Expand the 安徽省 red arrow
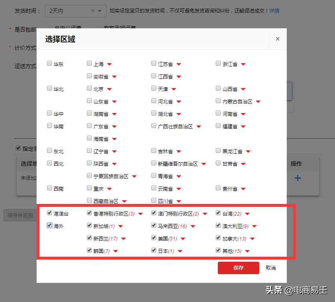The width and height of the screenshot is (335, 302). tap(114, 77)
